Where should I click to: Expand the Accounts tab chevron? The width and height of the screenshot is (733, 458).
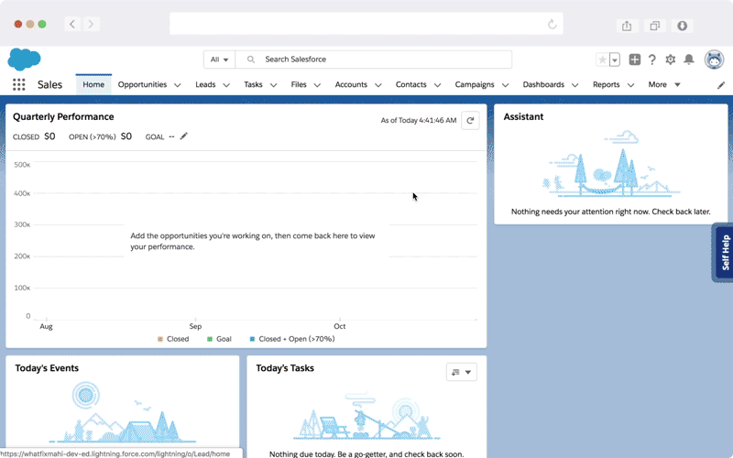pos(378,85)
